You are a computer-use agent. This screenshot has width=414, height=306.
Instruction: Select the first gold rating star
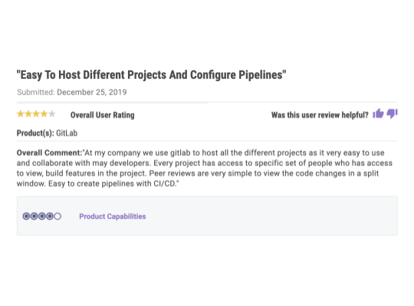[21, 114]
